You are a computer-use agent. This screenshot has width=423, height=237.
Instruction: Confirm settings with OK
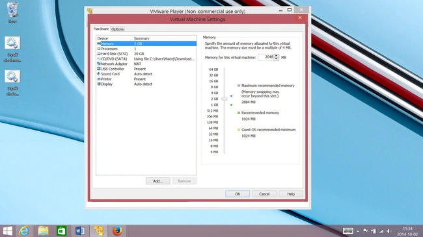pyautogui.click(x=238, y=194)
